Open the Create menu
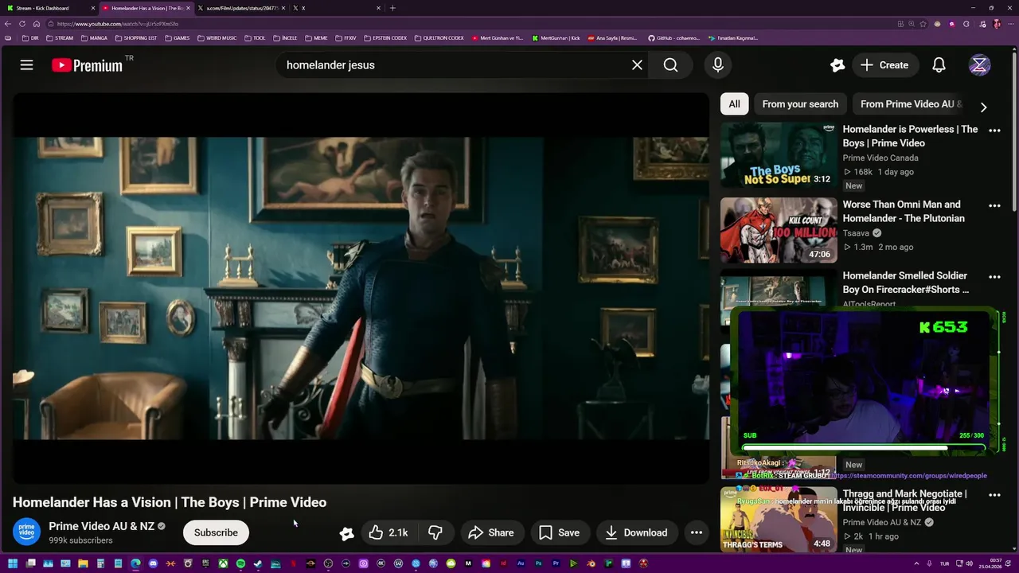The image size is (1019, 573). 884,65
